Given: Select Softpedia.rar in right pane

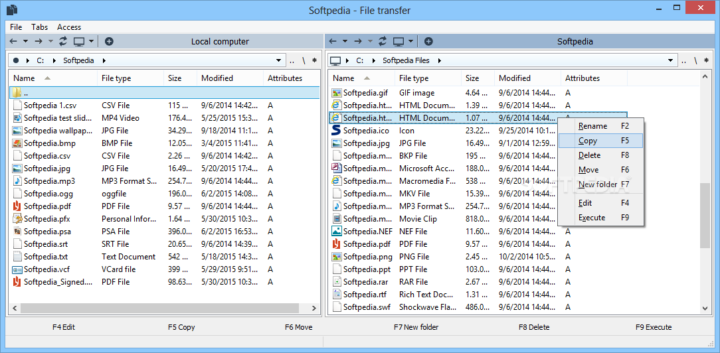Looking at the screenshot, I should [x=478, y=282].
